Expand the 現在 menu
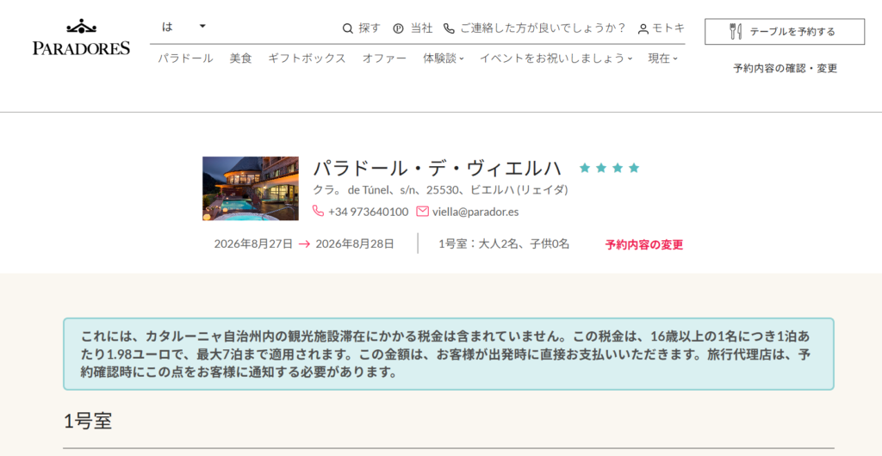Image resolution: width=882 pixels, height=456 pixels. click(x=662, y=59)
